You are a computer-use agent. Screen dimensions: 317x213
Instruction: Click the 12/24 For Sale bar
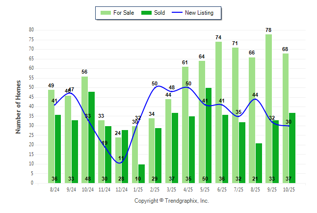pos(118,160)
